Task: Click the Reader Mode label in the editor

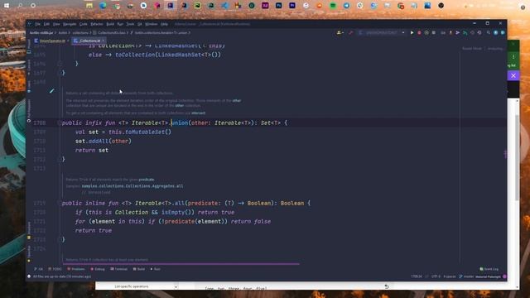Action: (472, 49)
